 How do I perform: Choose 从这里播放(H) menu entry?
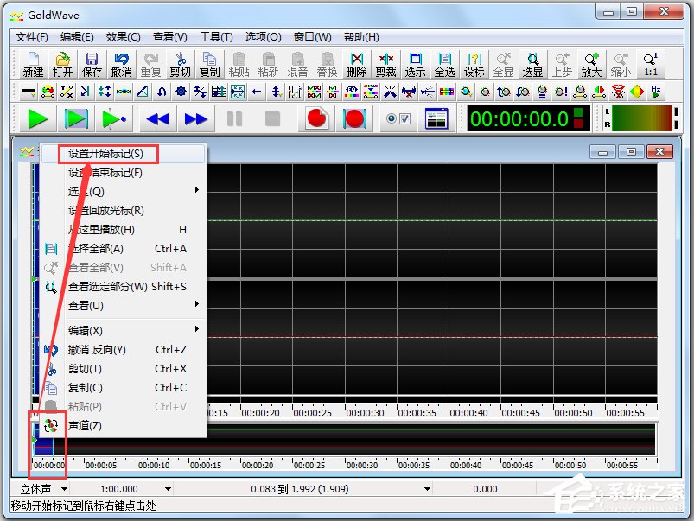pyautogui.click(x=123, y=230)
